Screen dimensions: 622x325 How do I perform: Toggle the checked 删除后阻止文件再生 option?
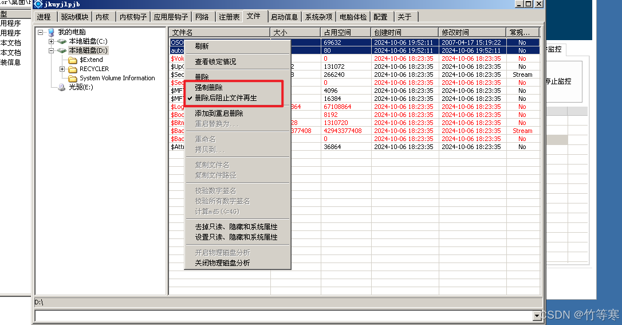(226, 98)
